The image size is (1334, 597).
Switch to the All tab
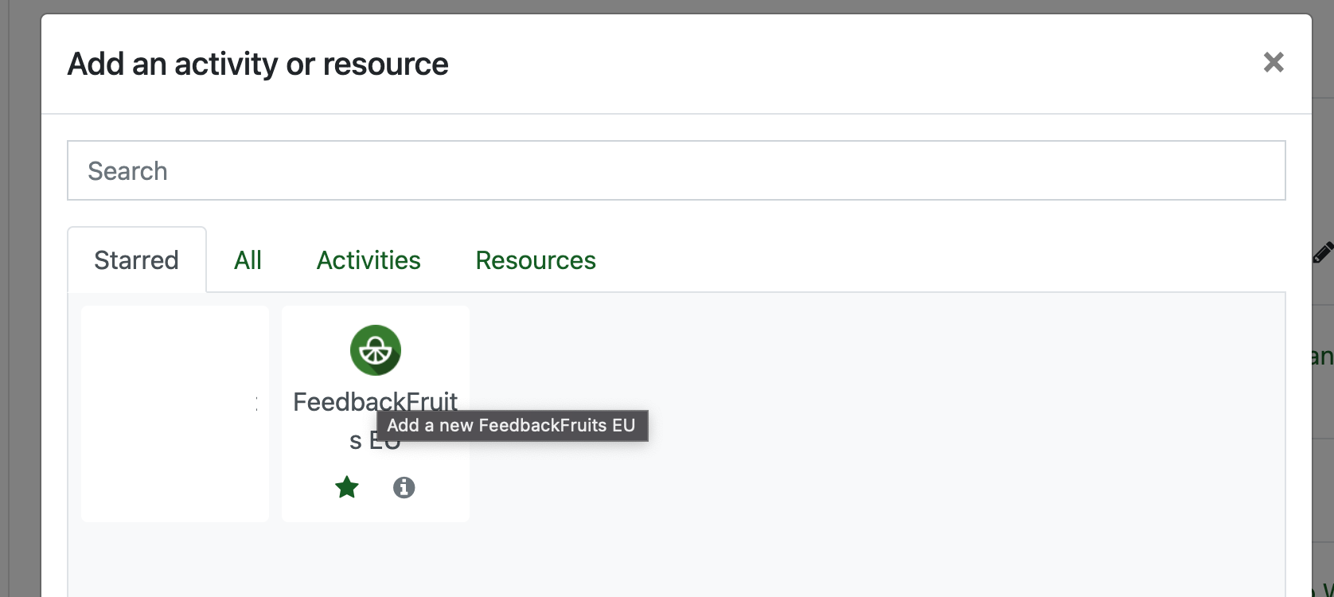(x=248, y=260)
